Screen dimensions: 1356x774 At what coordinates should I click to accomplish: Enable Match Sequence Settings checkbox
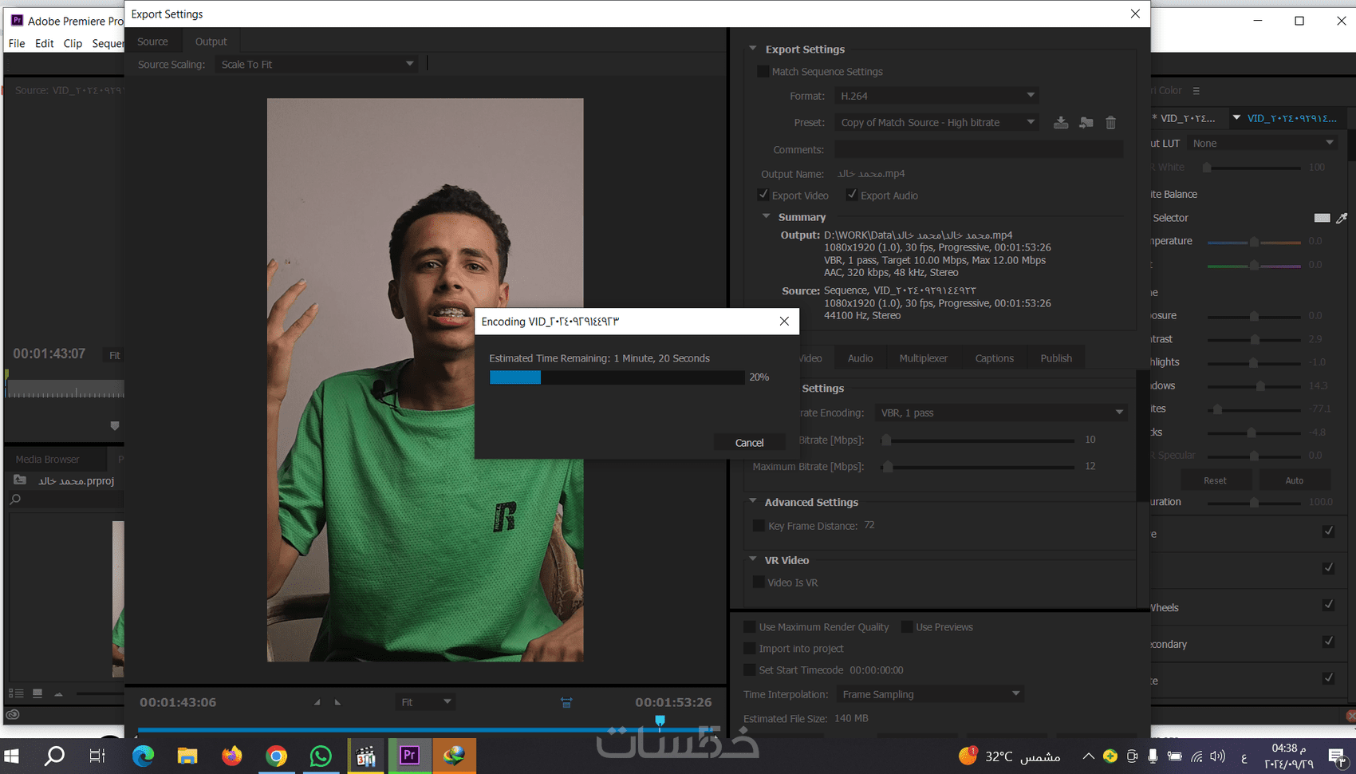763,72
